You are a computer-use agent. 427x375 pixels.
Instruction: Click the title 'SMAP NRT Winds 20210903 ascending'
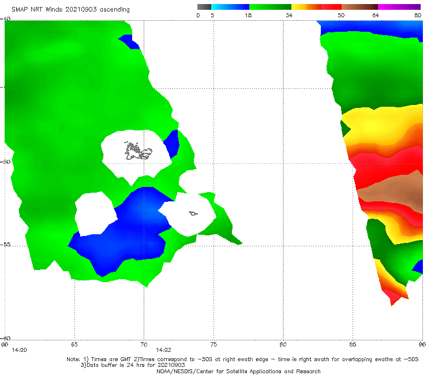tap(70, 9)
